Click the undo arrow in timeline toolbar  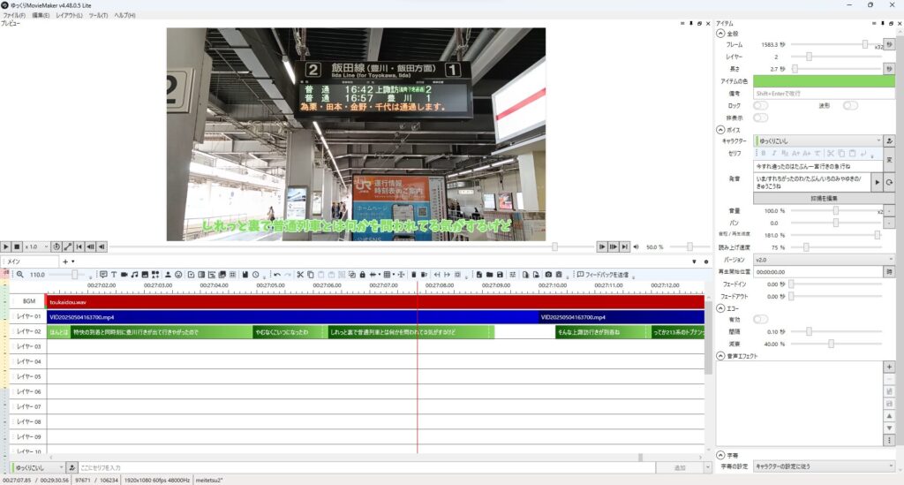pyautogui.click(x=277, y=275)
